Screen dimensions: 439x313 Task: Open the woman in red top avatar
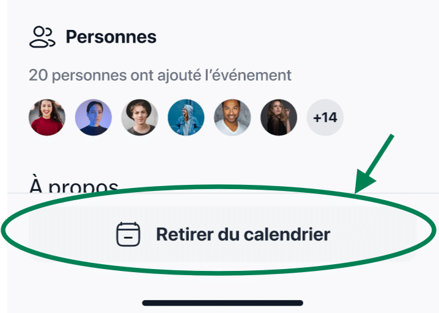click(46, 117)
